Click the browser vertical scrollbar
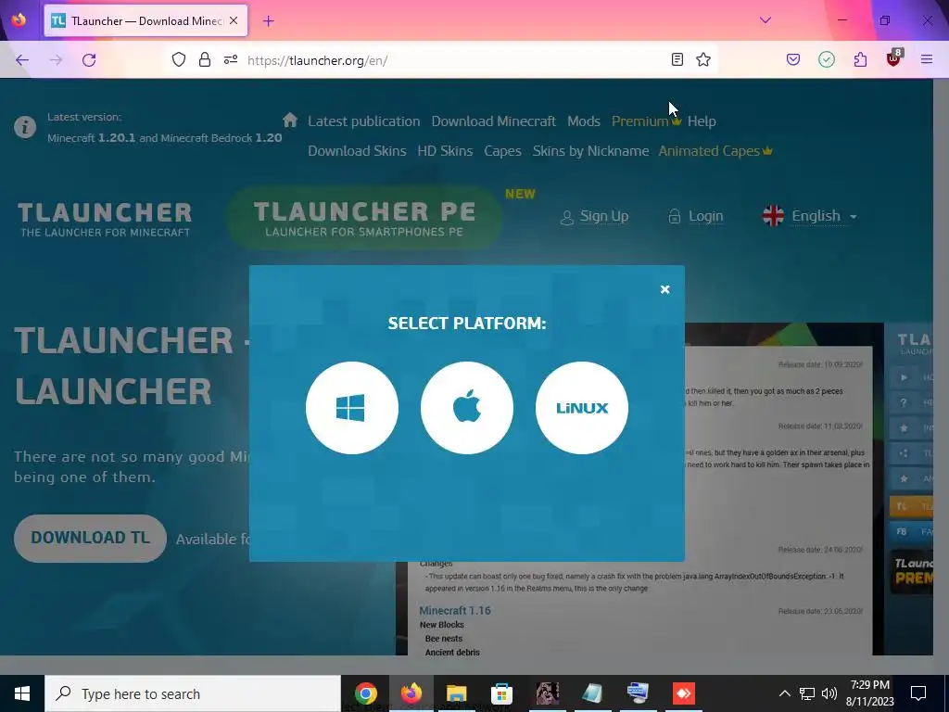Viewport: 949px width, 712px height. (941, 366)
